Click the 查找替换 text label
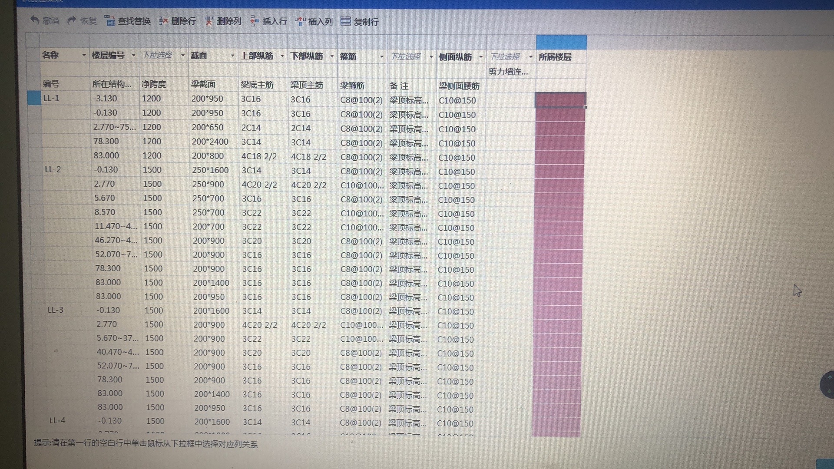 coord(134,21)
